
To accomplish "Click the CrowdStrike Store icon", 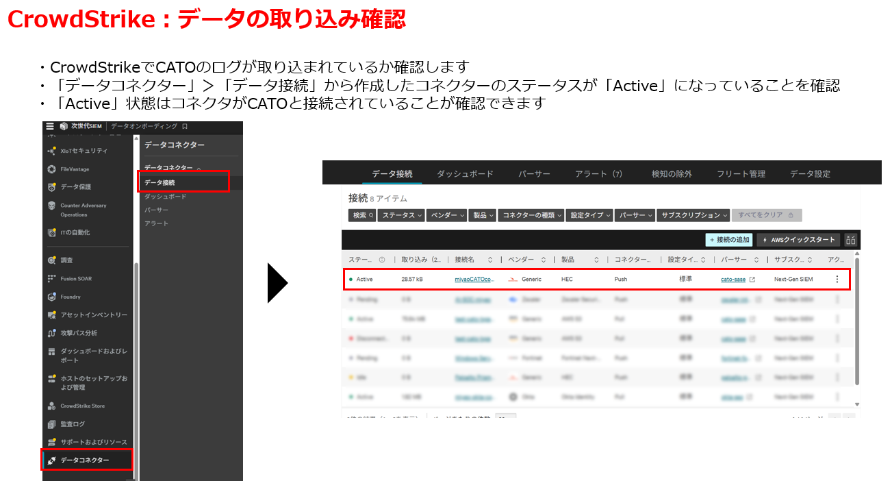I will 51,406.
